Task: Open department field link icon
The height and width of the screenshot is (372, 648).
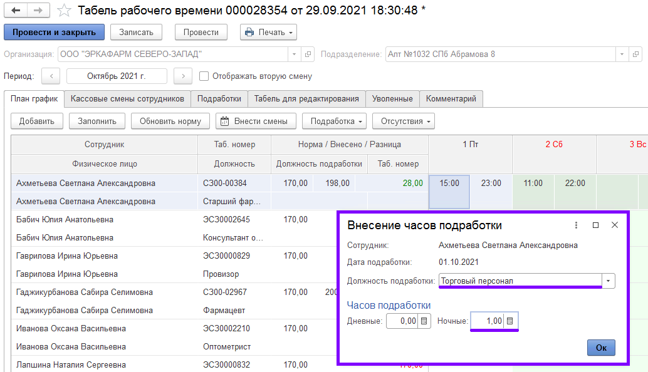Action: 637,54
